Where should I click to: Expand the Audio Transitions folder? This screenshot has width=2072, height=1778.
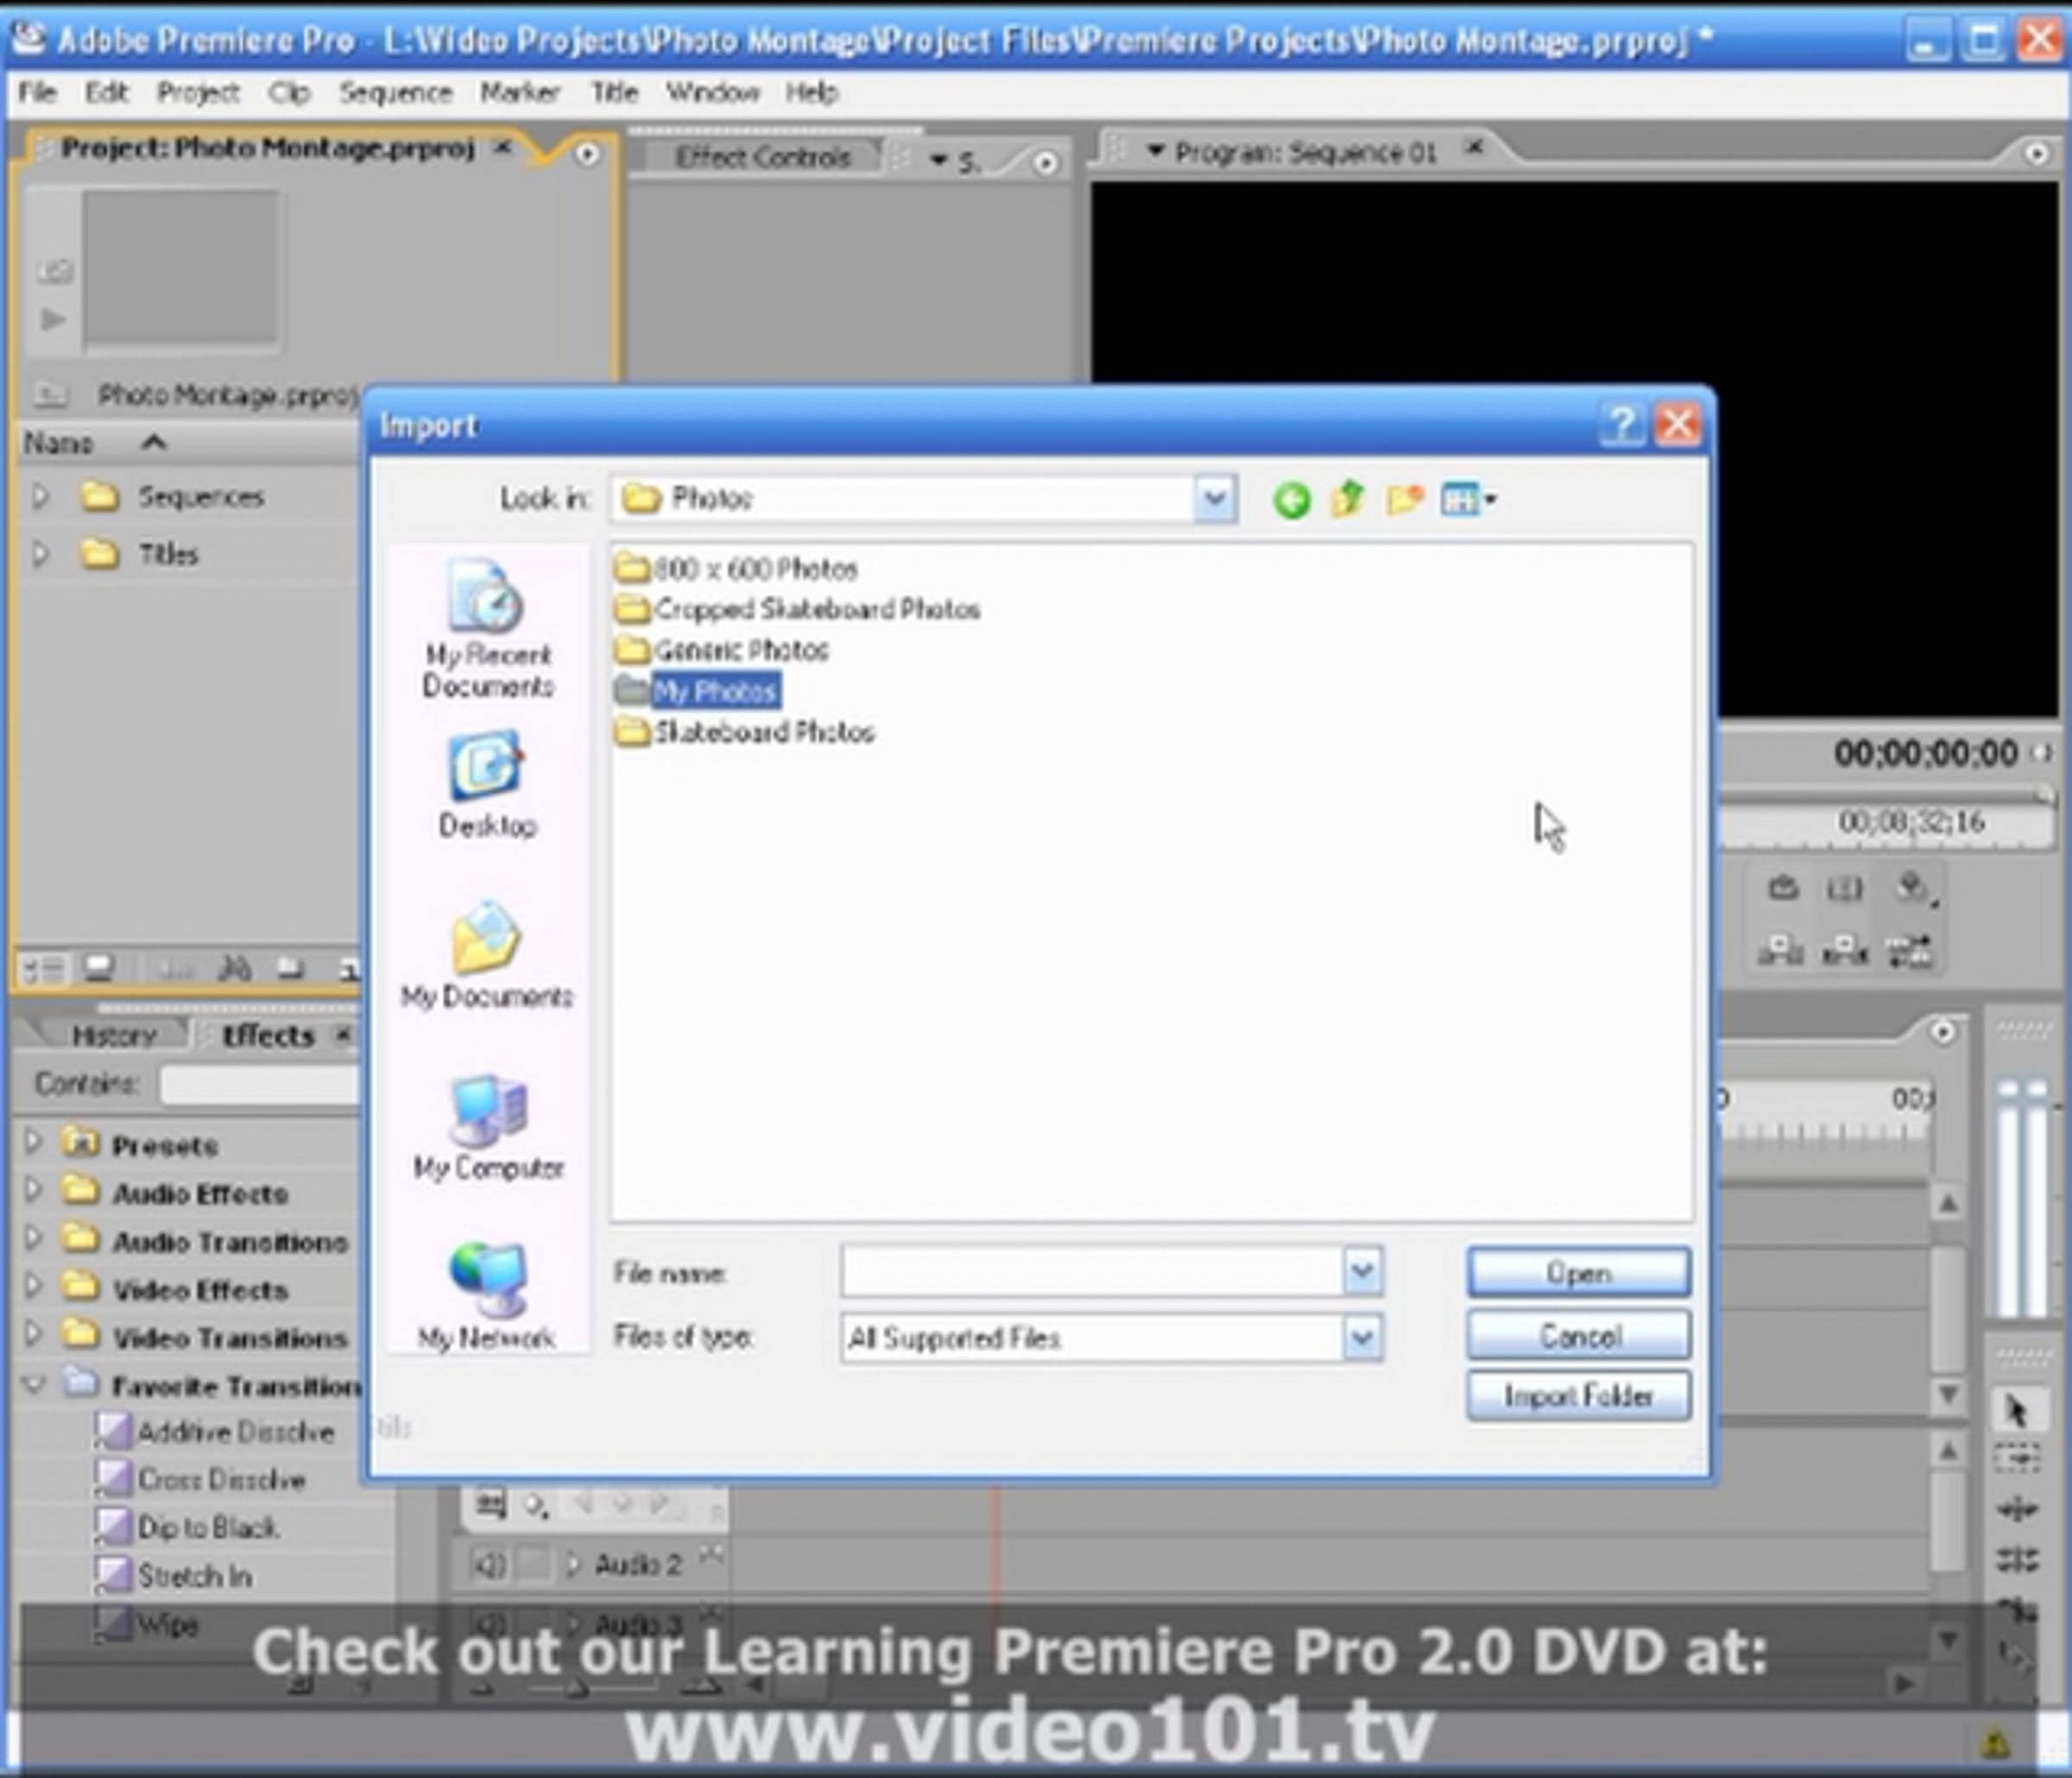33,1238
